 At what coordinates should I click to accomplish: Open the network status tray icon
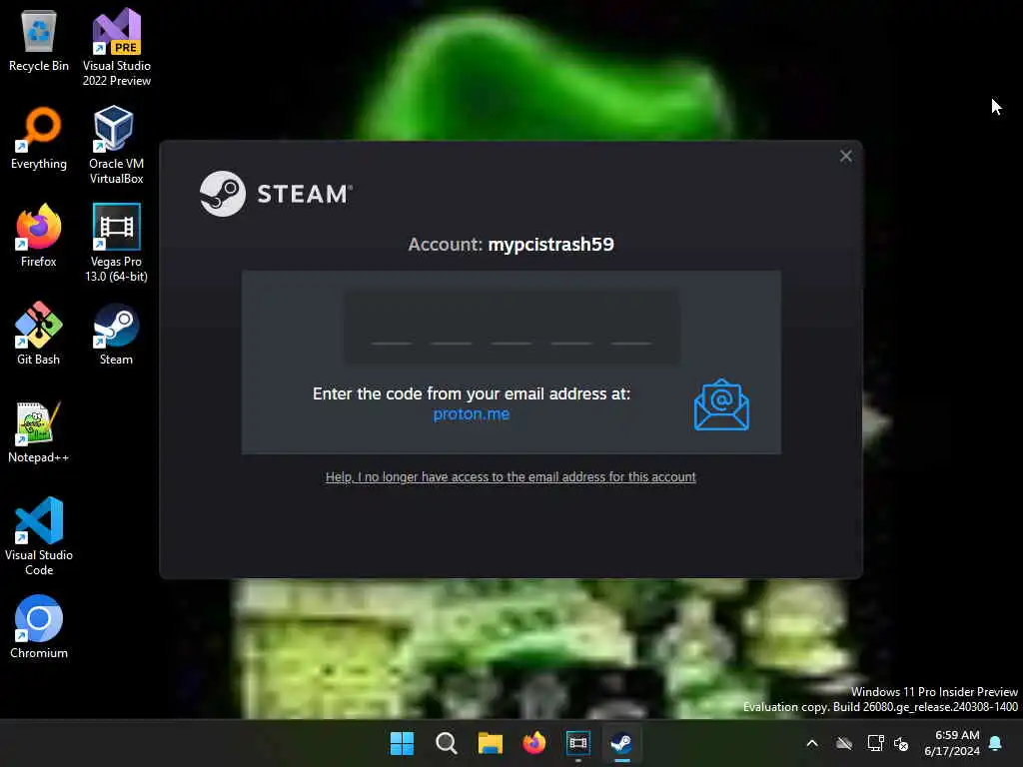tap(875, 743)
